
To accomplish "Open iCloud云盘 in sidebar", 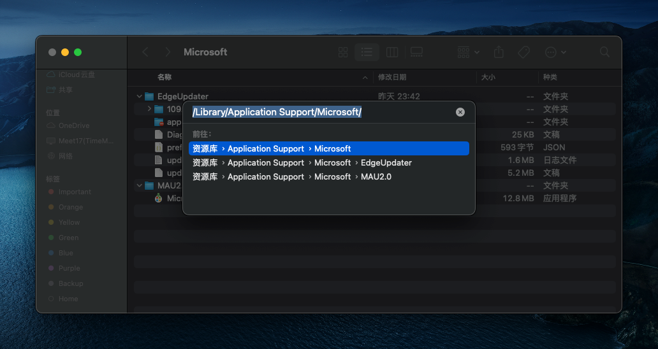I will click(x=77, y=75).
